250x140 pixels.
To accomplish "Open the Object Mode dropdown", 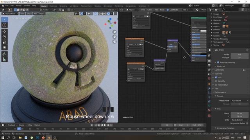I will [10, 14].
